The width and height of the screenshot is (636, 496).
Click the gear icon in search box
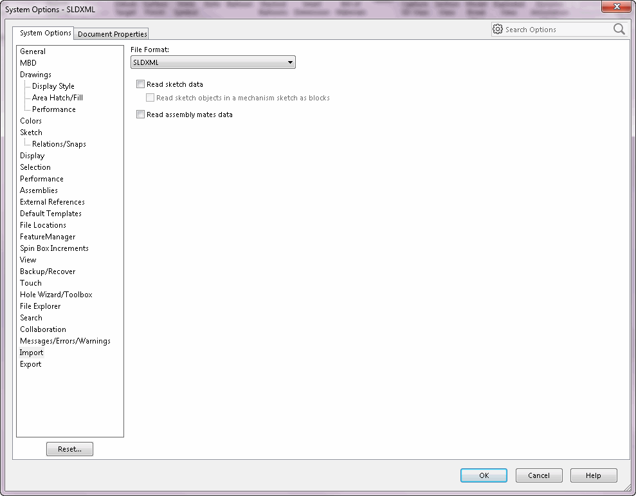497,29
